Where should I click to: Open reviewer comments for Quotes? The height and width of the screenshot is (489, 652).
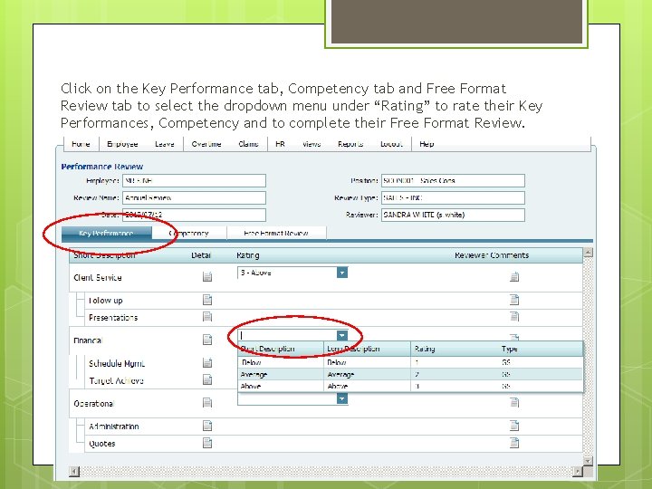[514, 443]
